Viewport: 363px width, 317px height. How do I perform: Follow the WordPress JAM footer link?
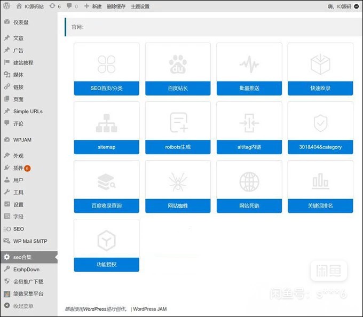[x=150, y=309]
